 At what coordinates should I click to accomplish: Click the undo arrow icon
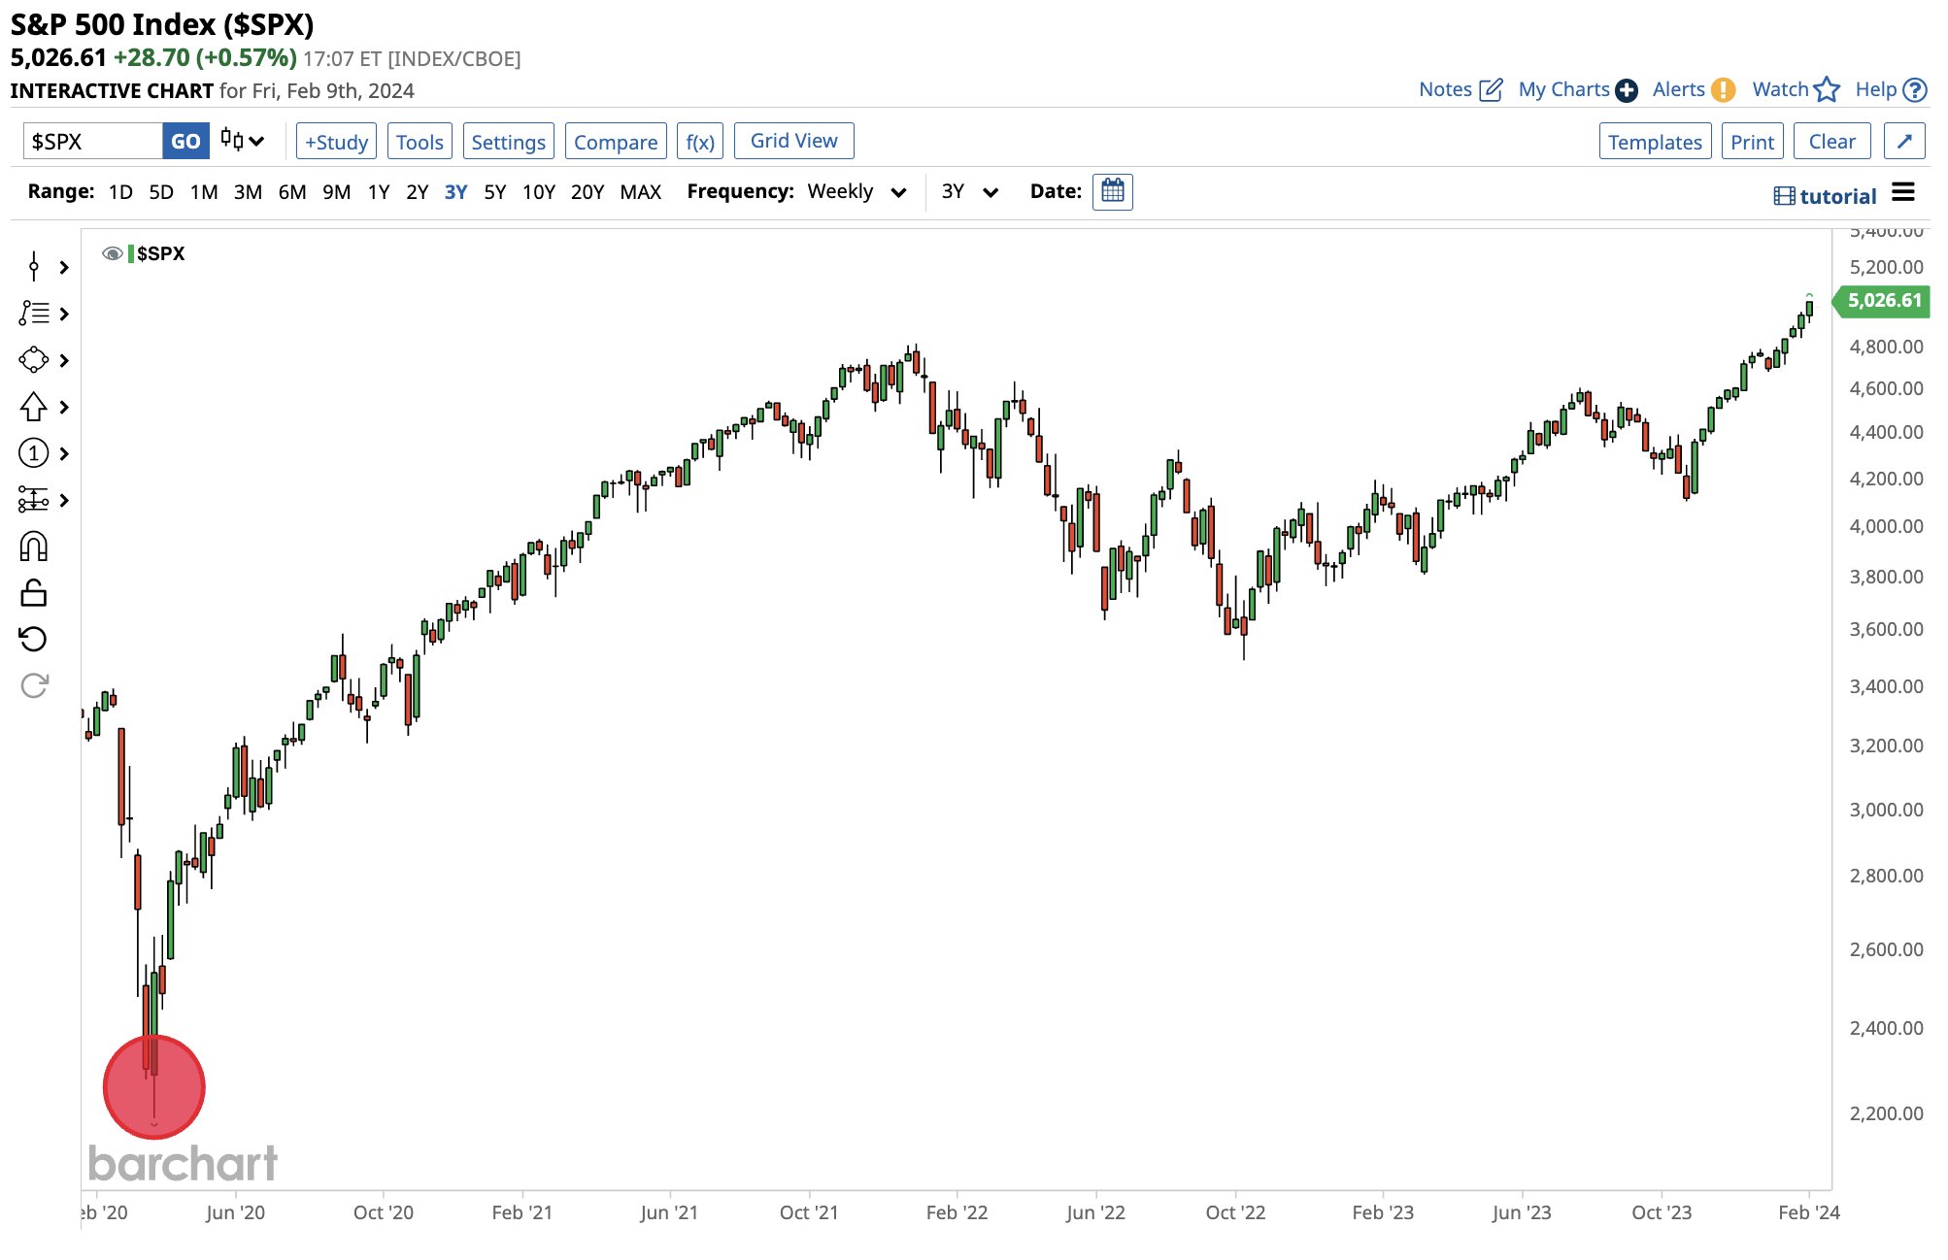tap(34, 639)
